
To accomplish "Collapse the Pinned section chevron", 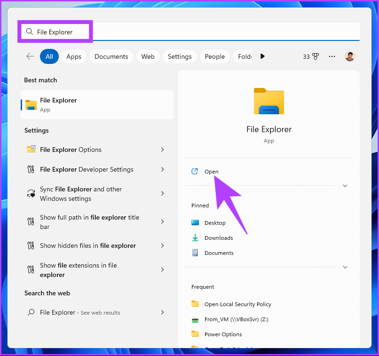I will [345, 267].
